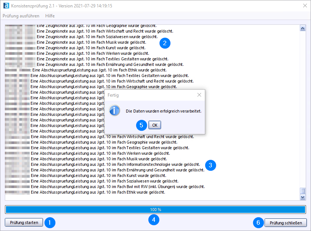This screenshot has height=231, width=311.
Task: Click the application logo icon in title bar
Action: [x=6, y=6]
